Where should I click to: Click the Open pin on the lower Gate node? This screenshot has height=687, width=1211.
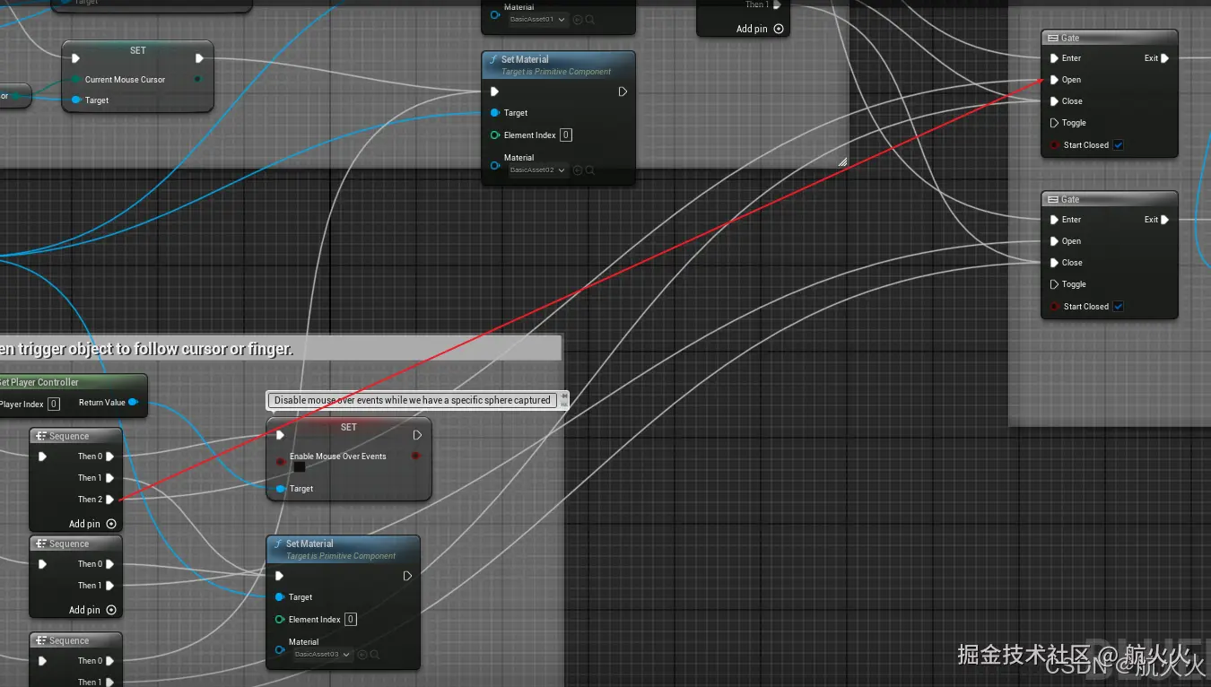click(1054, 241)
